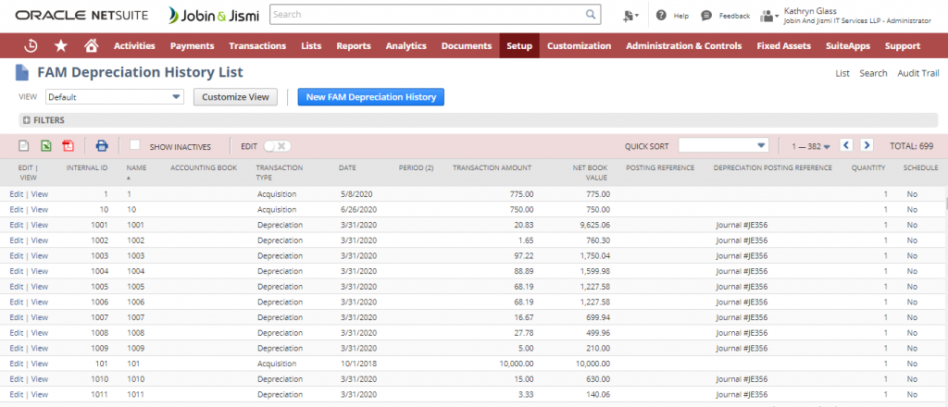948x407 pixels.
Task: Click the Customize View button
Action: tap(235, 97)
